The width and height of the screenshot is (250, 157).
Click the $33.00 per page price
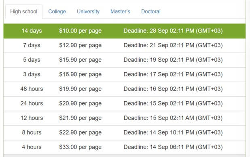point(81,147)
